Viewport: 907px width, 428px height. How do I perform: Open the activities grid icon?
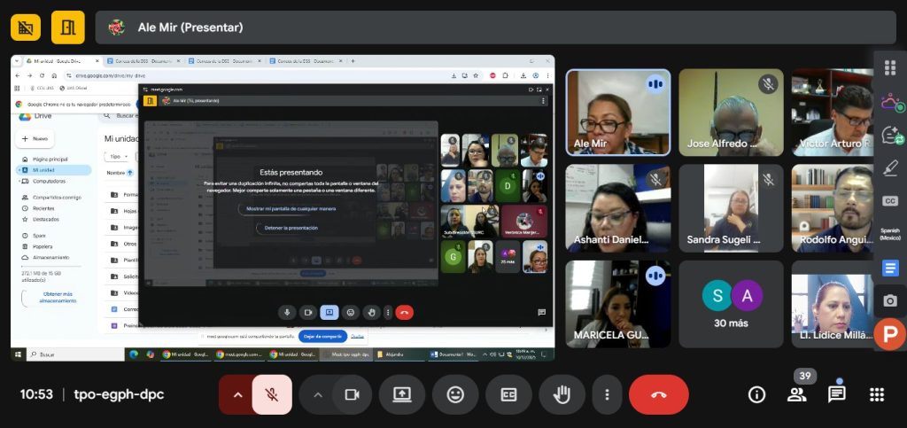click(x=877, y=395)
